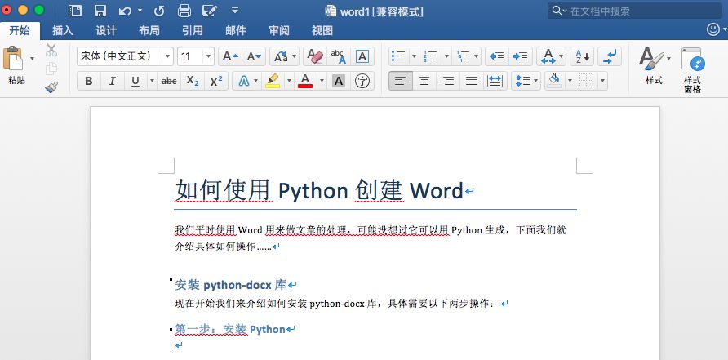The width and height of the screenshot is (728, 360).
Task: Toggle superscript X²
Action: pyautogui.click(x=216, y=82)
